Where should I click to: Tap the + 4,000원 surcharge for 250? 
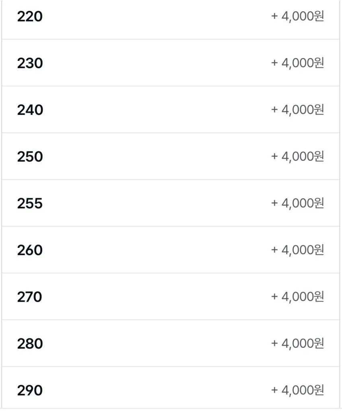pyautogui.click(x=297, y=157)
